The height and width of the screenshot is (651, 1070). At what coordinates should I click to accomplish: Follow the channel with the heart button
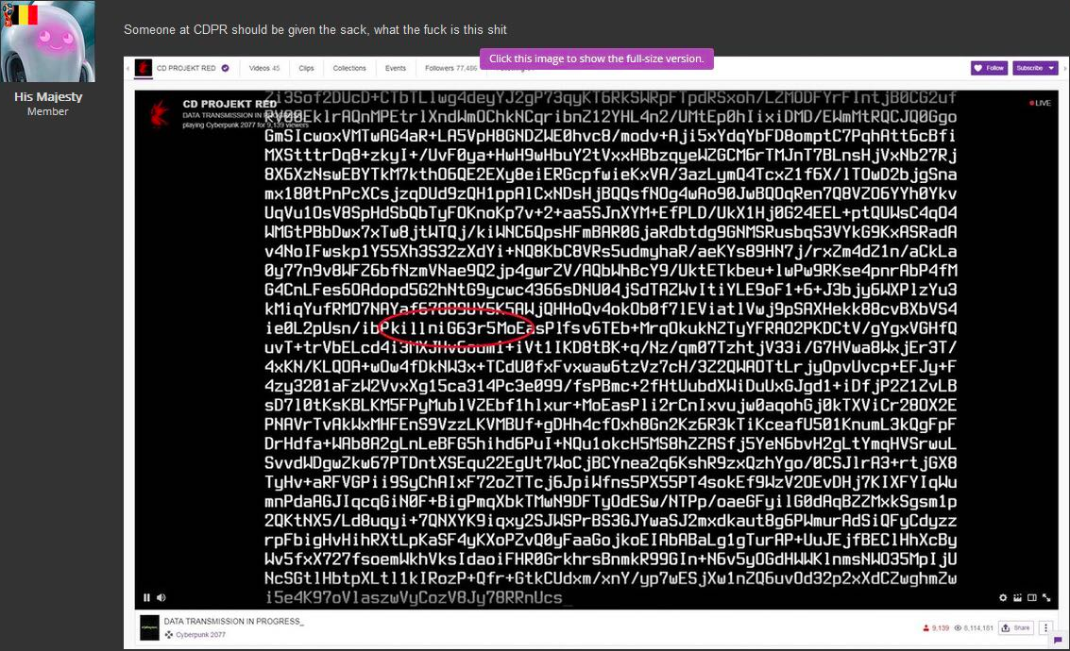[x=989, y=68]
